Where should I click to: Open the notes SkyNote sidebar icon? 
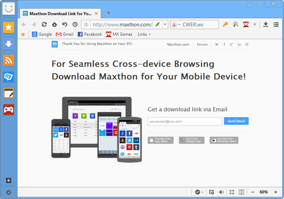click(x=9, y=93)
